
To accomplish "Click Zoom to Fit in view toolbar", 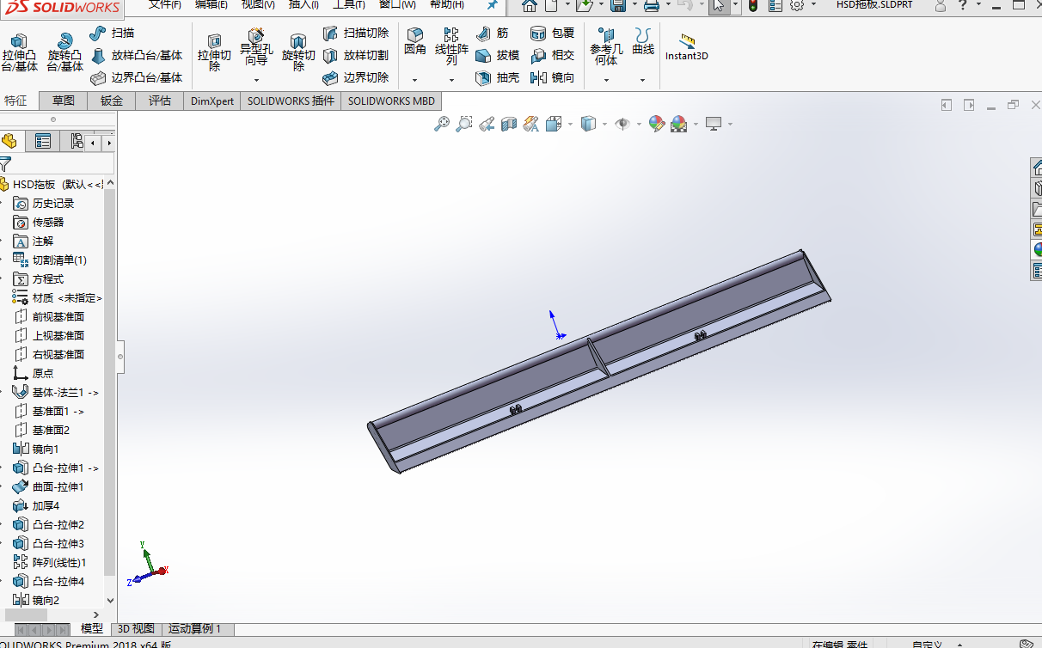I will pos(442,124).
